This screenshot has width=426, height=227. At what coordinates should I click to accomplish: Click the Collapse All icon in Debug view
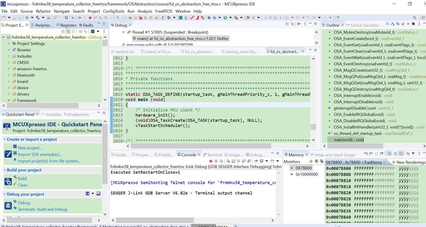point(287,24)
